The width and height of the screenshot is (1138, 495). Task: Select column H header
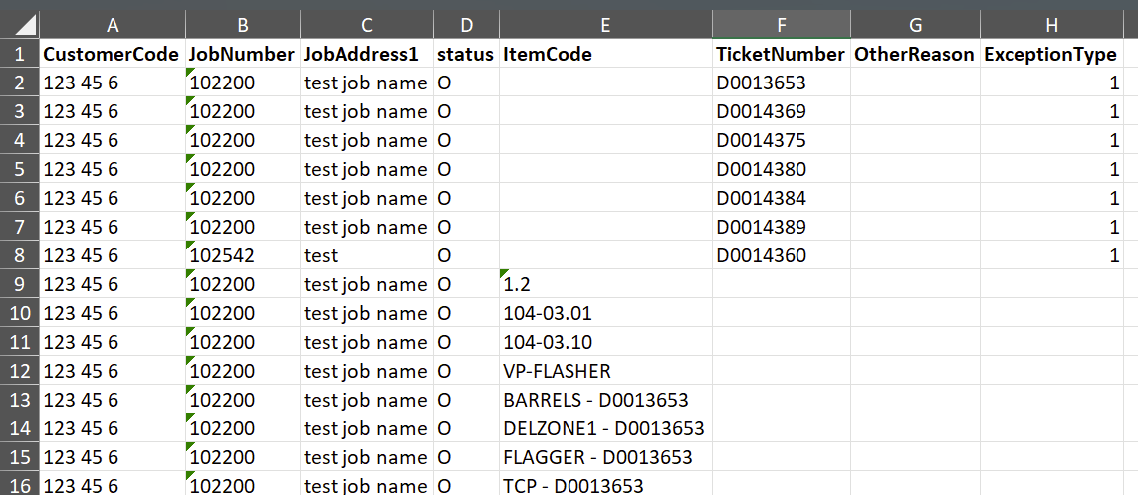1051,24
